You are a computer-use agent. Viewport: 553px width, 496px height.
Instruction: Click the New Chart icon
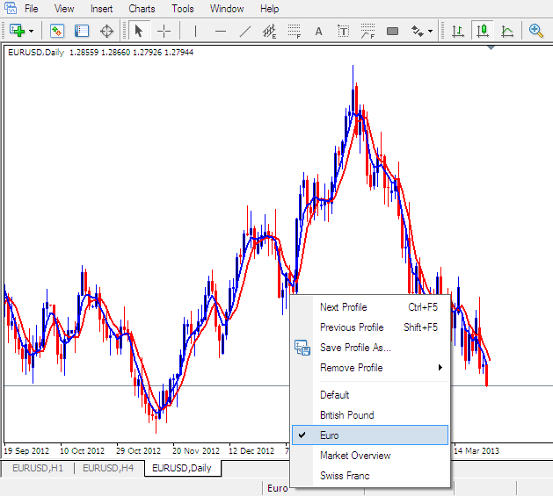click(16, 31)
